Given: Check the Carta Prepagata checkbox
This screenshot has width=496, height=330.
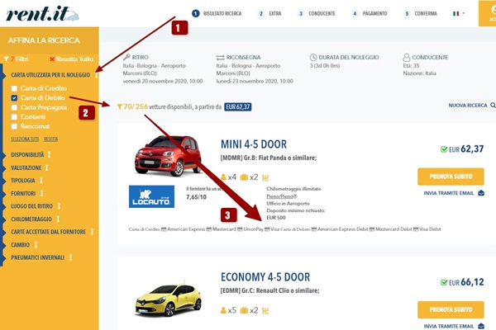Looking at the screenshot, I should [x=14, y=107].
